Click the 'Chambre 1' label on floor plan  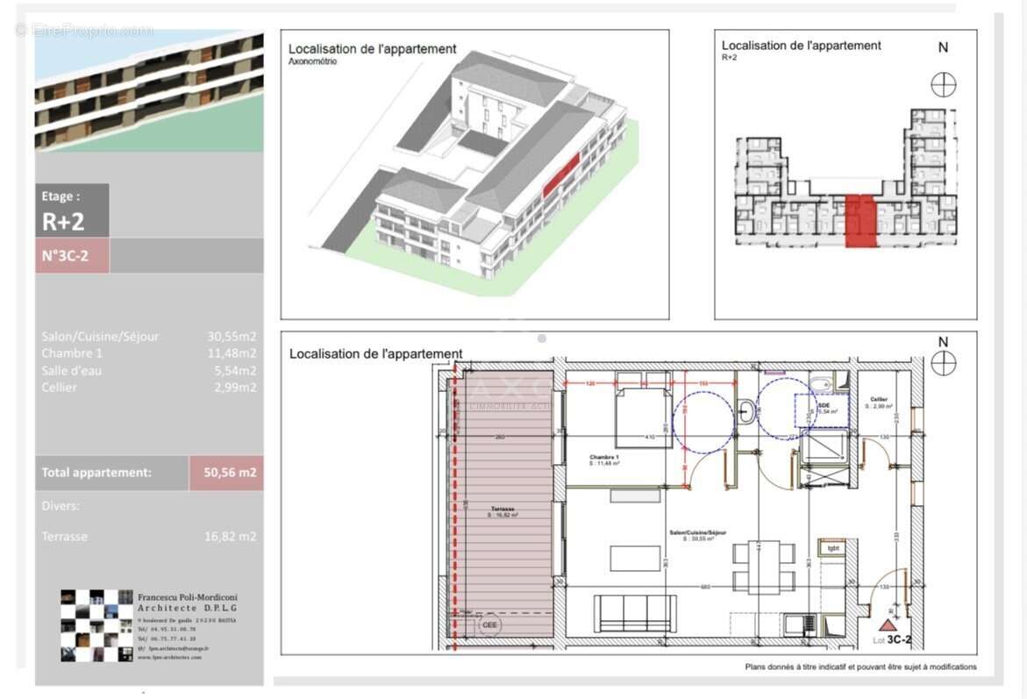pyautogui.click(x=604, y=457)
